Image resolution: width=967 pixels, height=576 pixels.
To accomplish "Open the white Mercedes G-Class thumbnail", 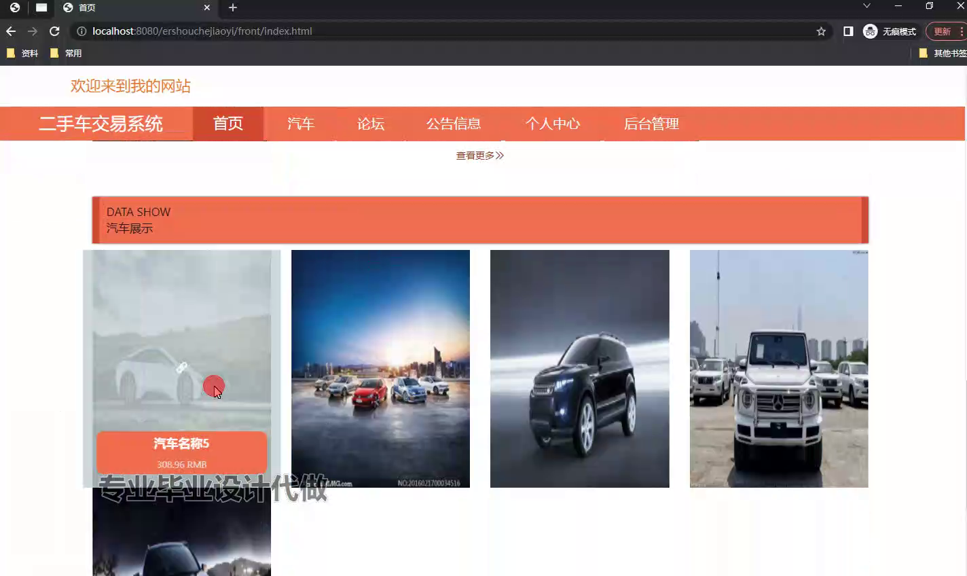I will pyautogui.click(x=779, y=369).
